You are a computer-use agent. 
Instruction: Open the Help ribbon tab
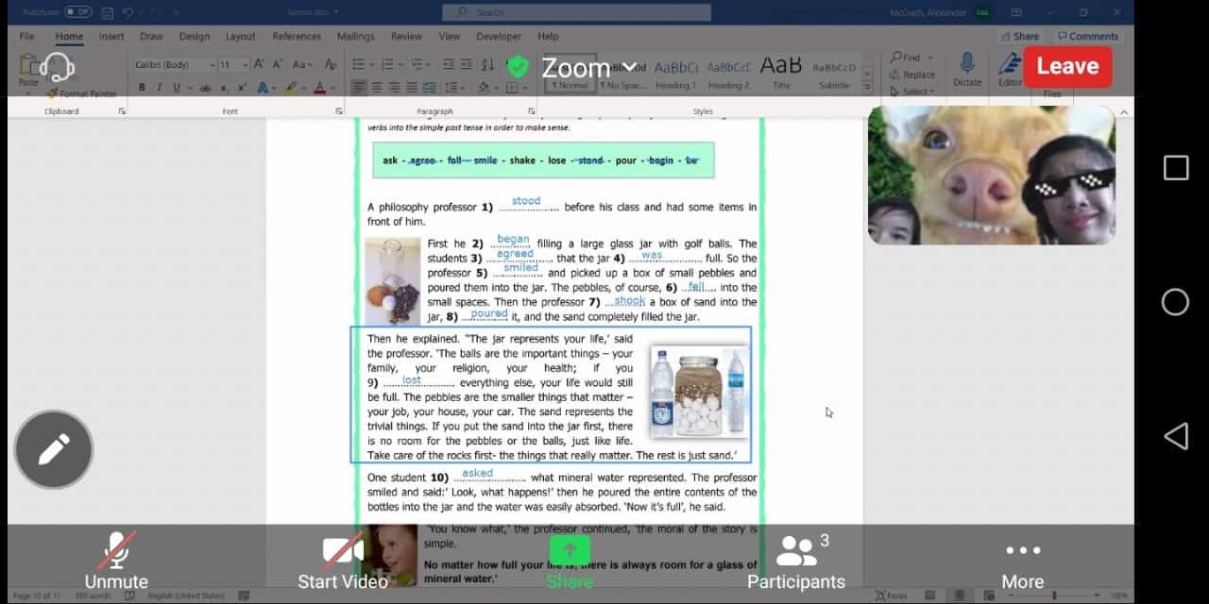548,36
